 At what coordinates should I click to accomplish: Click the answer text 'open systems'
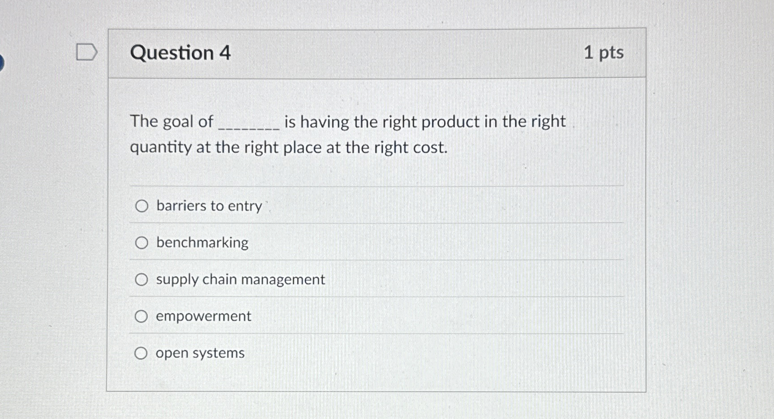click(x=200, y=353)
